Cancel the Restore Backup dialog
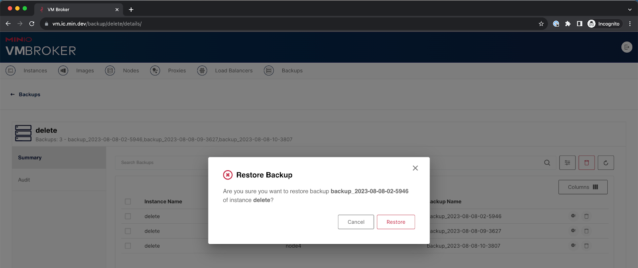Image resolution: width=638 pixels, height=268 pixels. click(x=356, y=222)
